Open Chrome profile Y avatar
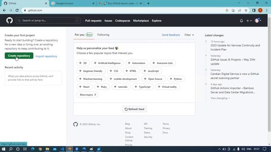The height and width of the screenshot is (152, 271). tap(260, 10)
